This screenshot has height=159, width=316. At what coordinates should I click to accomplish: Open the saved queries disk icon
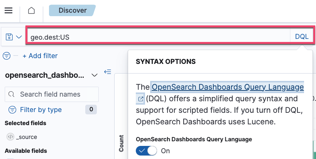[9, 37]
